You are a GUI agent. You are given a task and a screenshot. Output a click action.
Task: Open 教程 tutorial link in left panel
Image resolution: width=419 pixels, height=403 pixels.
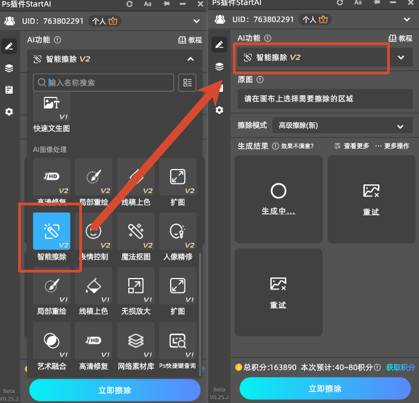point(190,40)
